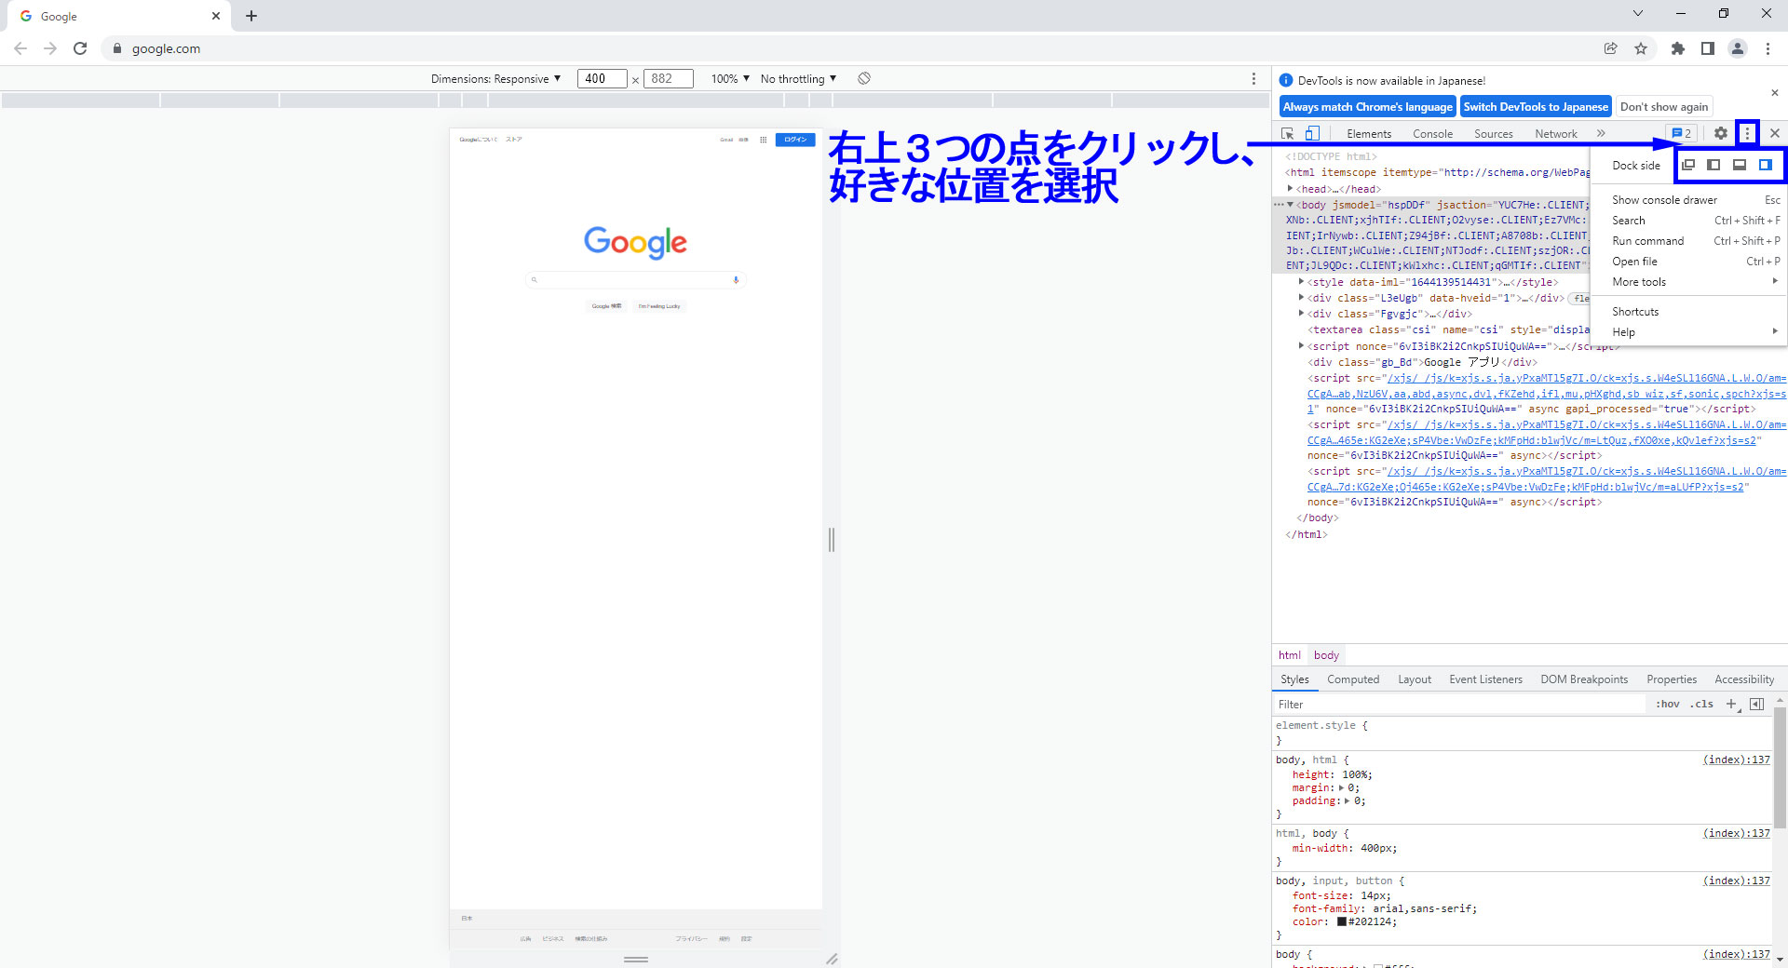Open the issues counter showing 2
Image resolution: width=1788 pixels, height=968 pixels.
pyautogui.click(x=1681, y=133)
